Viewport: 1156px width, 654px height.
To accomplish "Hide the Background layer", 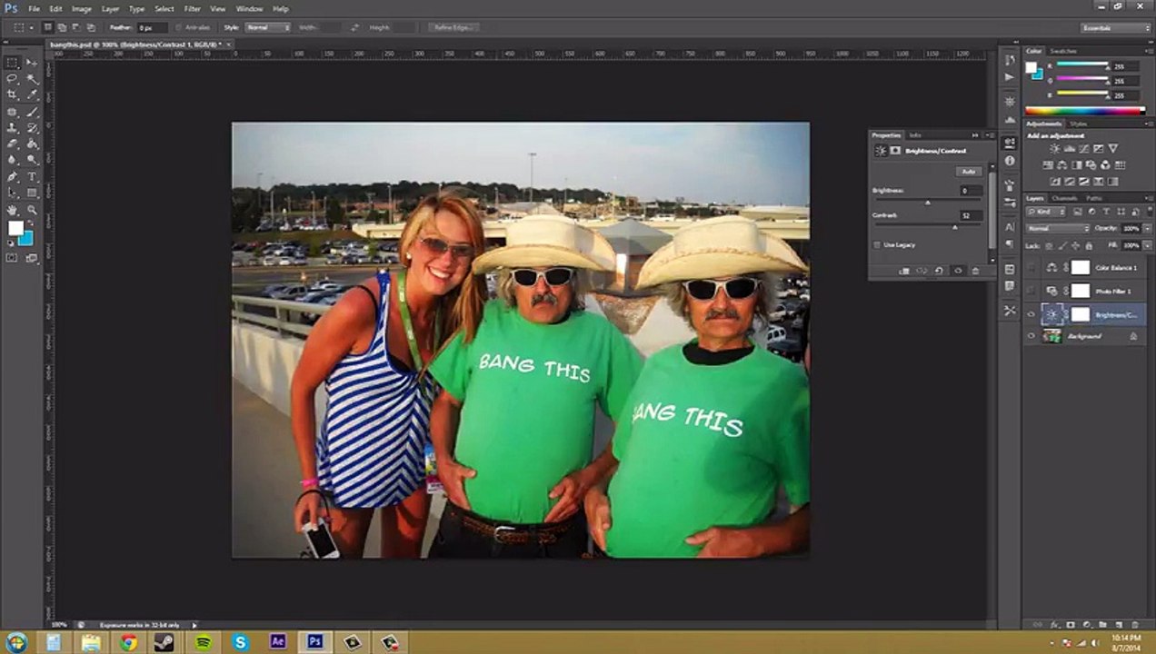I will (x=1031, y=336).
